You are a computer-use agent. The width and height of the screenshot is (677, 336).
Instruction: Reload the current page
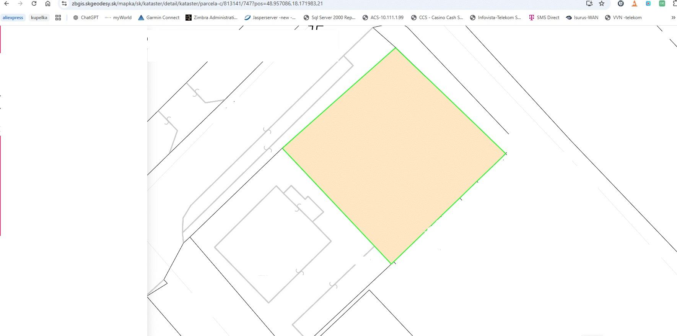tap(34, 3)
